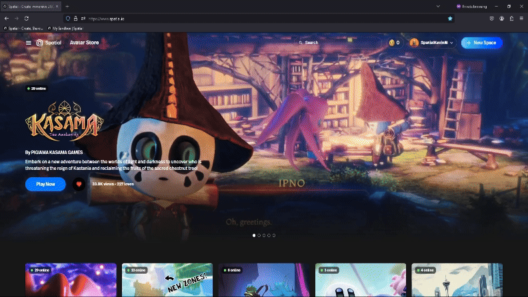
Task: Expand the list all tabs chevron
Action: click(438, 7)
